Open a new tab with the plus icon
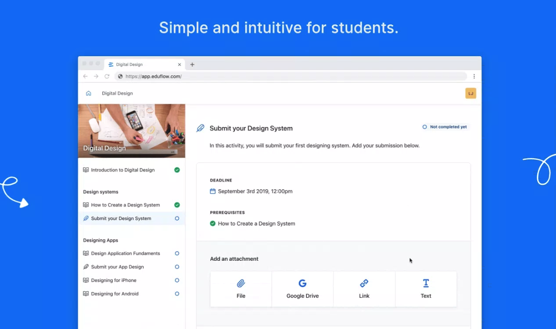The width and height of the screenshot is (556, 329). [x=192, y=64]
